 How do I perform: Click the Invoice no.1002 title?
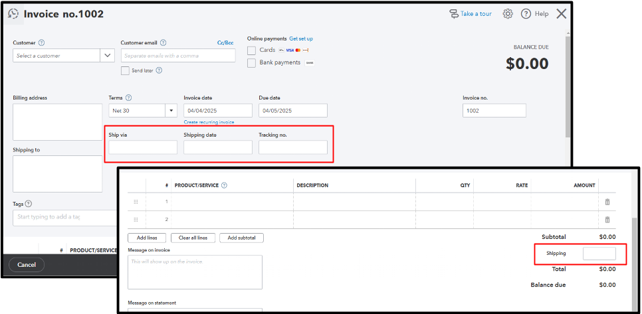[63, 14]
